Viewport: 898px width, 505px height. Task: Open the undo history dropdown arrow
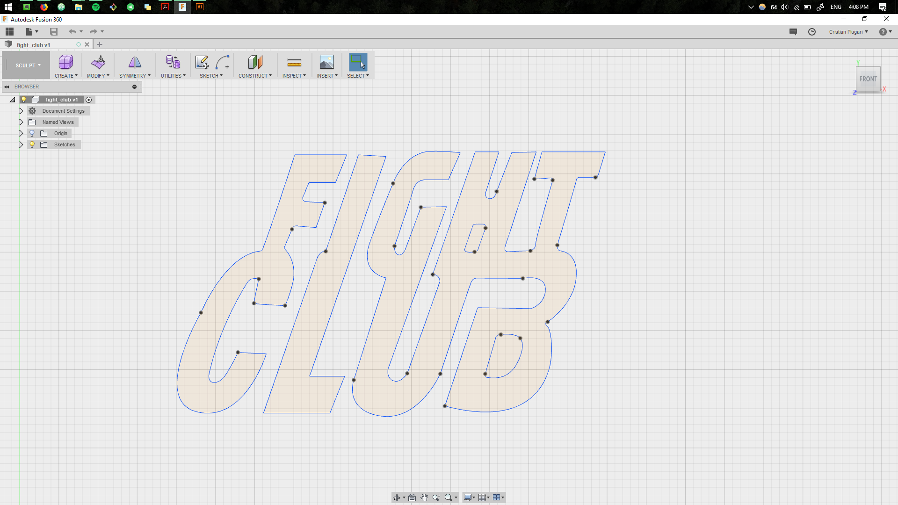pos(81,32)
